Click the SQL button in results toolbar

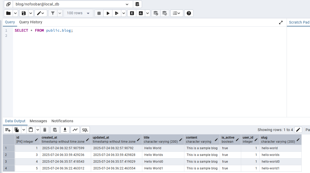point(85,130)
